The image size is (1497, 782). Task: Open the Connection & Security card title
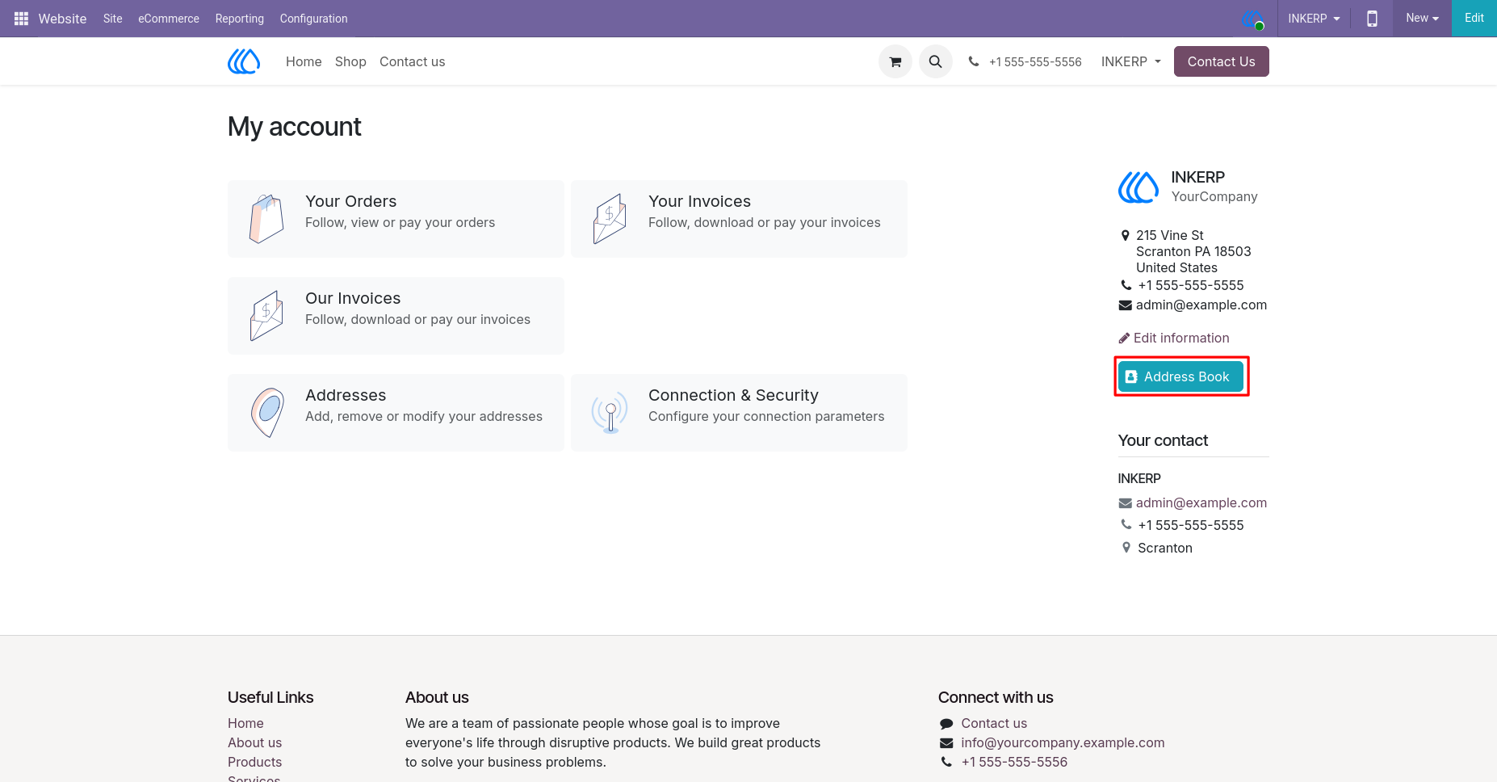(734, 395)
